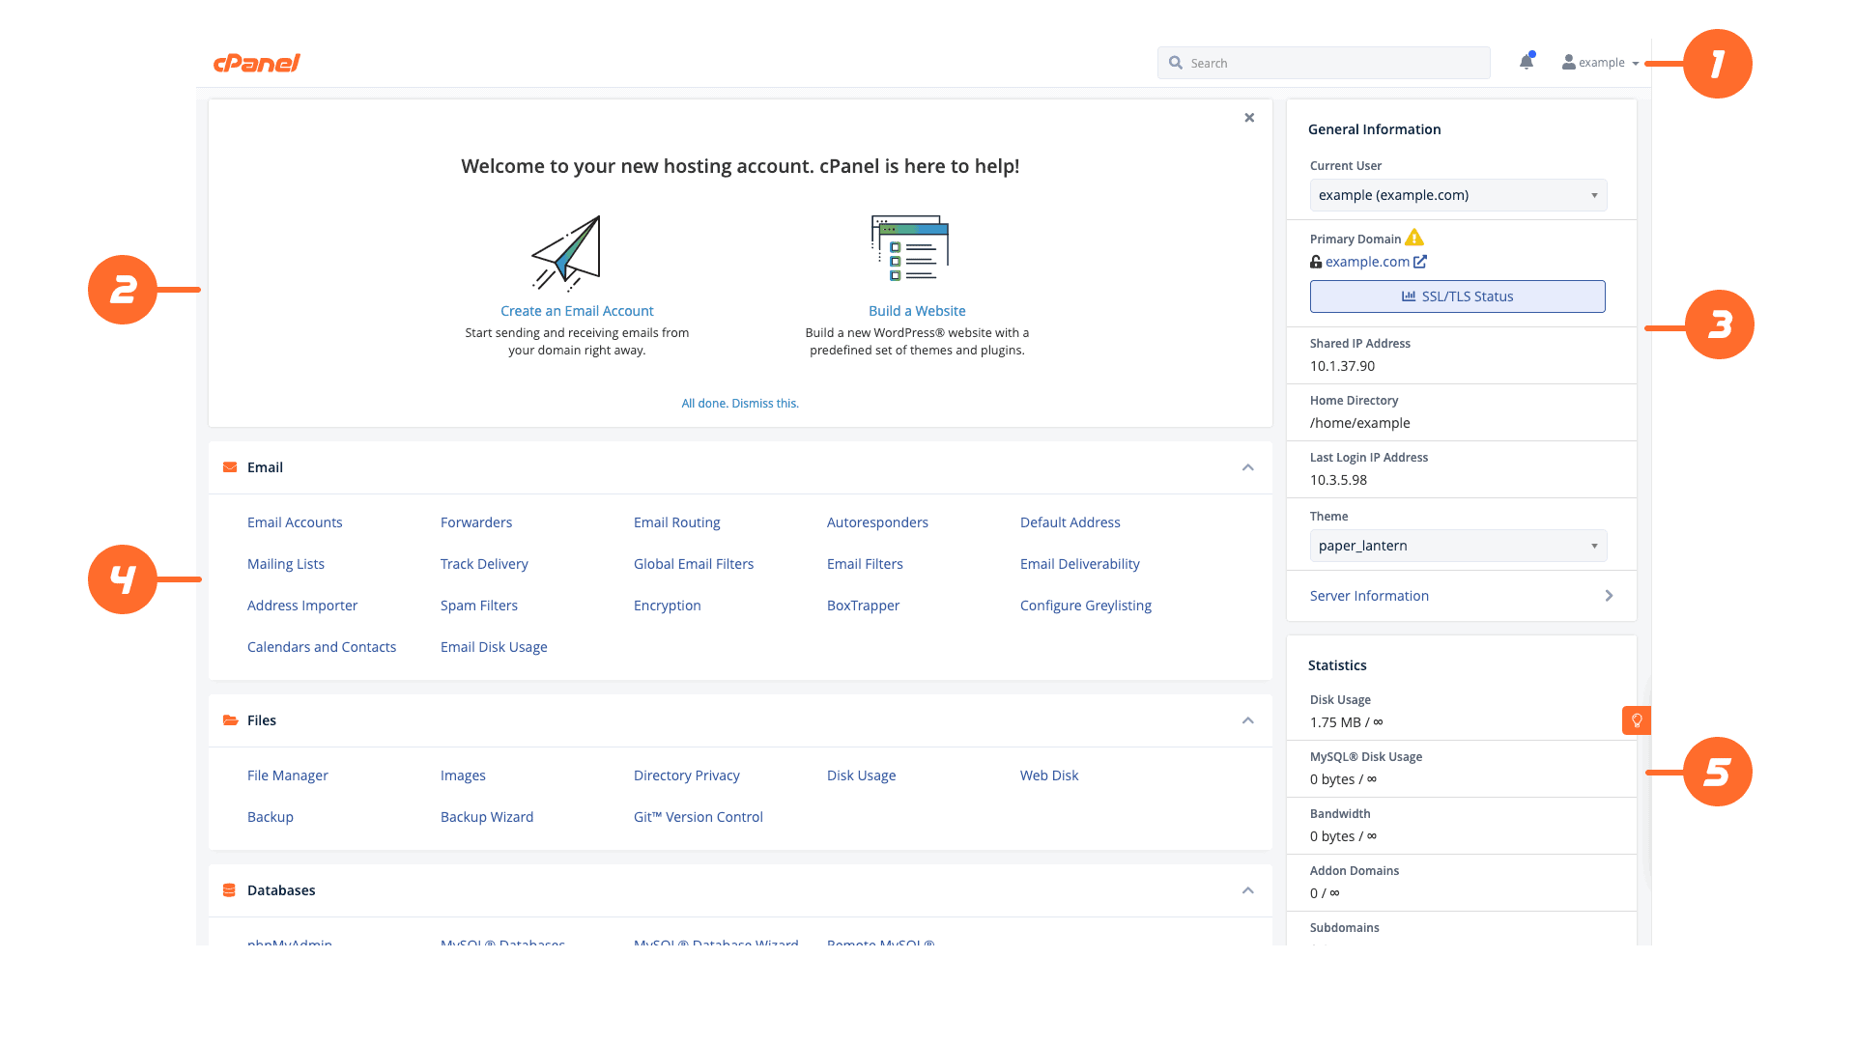Click the cPanel logo
This screenshot has height=1043, width=1855.
tap(257, 63)
